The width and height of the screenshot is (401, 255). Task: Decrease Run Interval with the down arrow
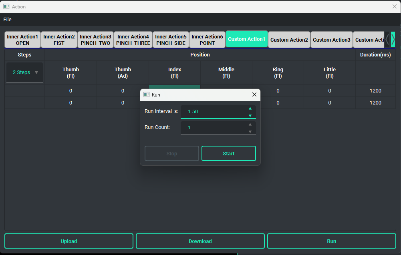tap(250, 116)
